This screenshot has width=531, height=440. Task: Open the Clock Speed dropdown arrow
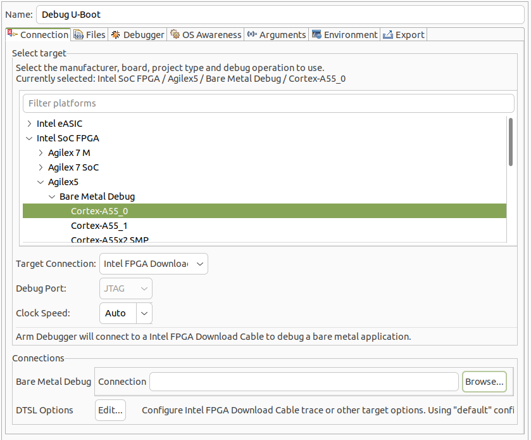coord(144,313)
